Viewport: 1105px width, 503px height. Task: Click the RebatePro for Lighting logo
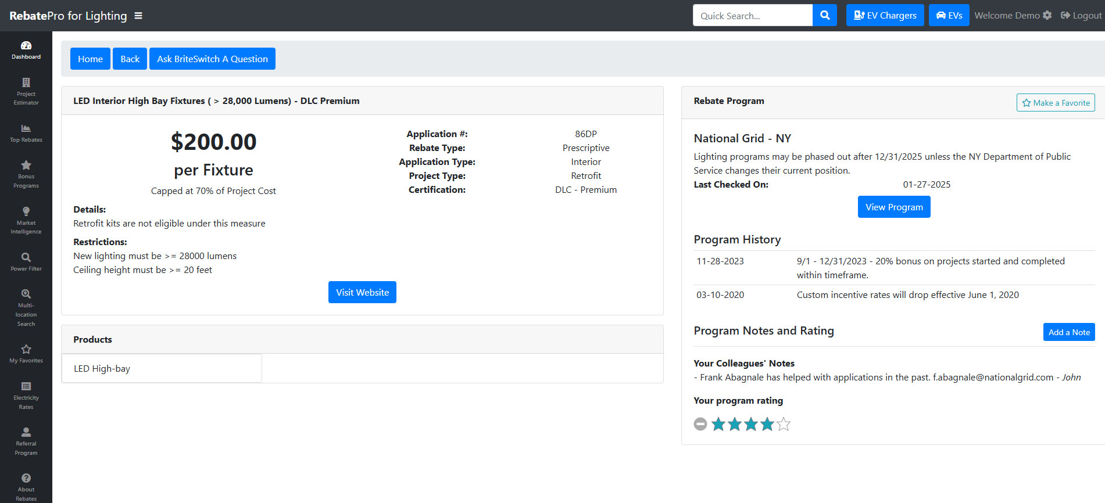[68, 16]
